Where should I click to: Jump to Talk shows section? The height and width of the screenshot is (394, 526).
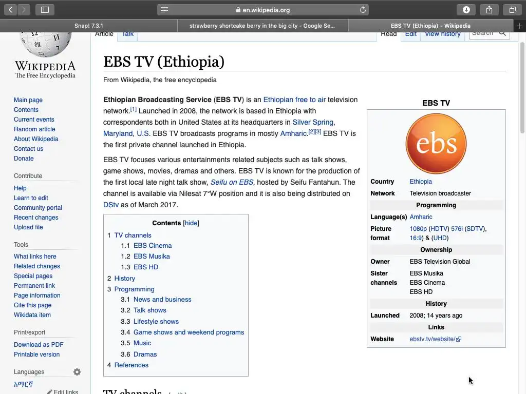[x=149, y=310]
